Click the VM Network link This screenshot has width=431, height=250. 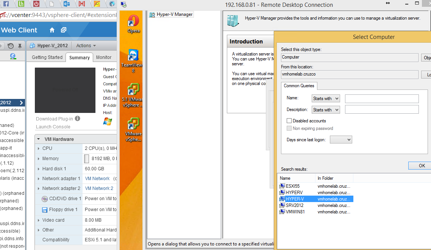pos(97,179)
